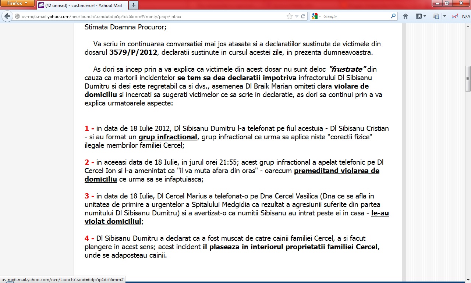Screen dimensions: 471x283
Task: Bookmark this page using the star icon
Action: pos(290,16)
